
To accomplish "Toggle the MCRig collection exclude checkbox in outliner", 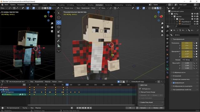I will [192, 14].
